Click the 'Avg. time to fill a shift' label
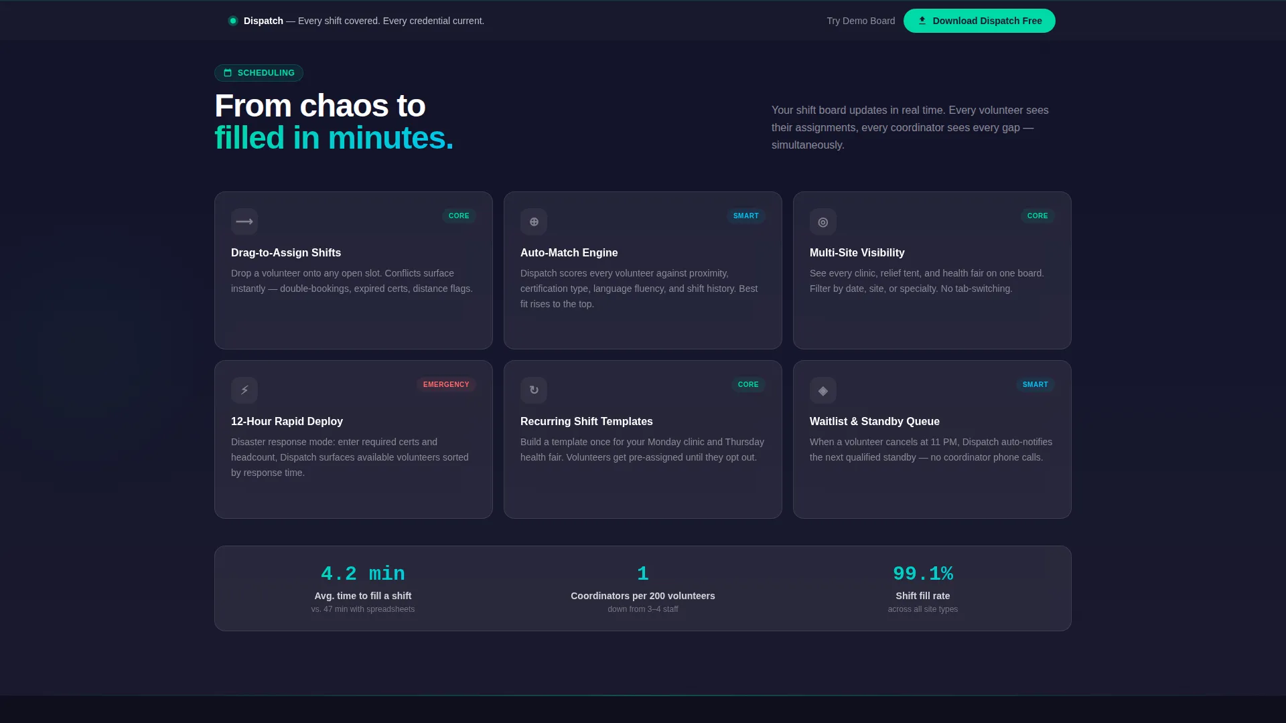The image size is (1286, 723). point(363,596)
